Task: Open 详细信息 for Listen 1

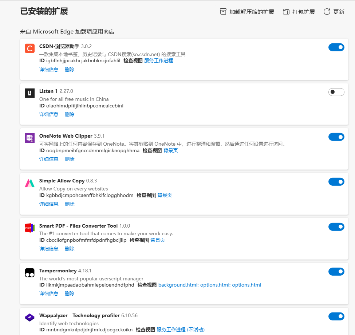Action: 49,114
